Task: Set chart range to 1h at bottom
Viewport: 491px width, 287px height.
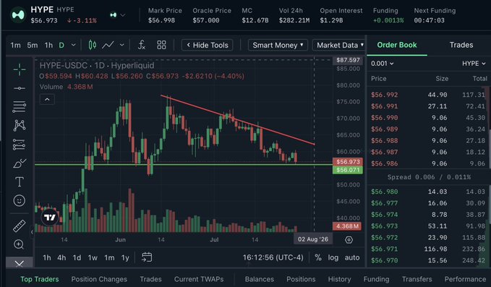Action: click(47, 257)
